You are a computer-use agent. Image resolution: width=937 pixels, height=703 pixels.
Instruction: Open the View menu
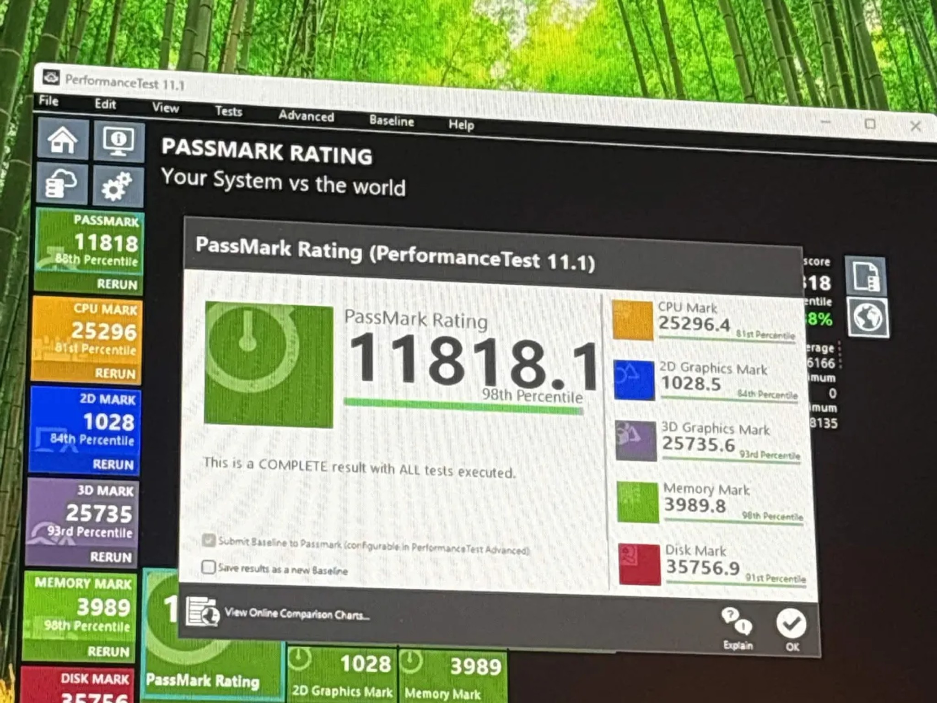point(165,108)
